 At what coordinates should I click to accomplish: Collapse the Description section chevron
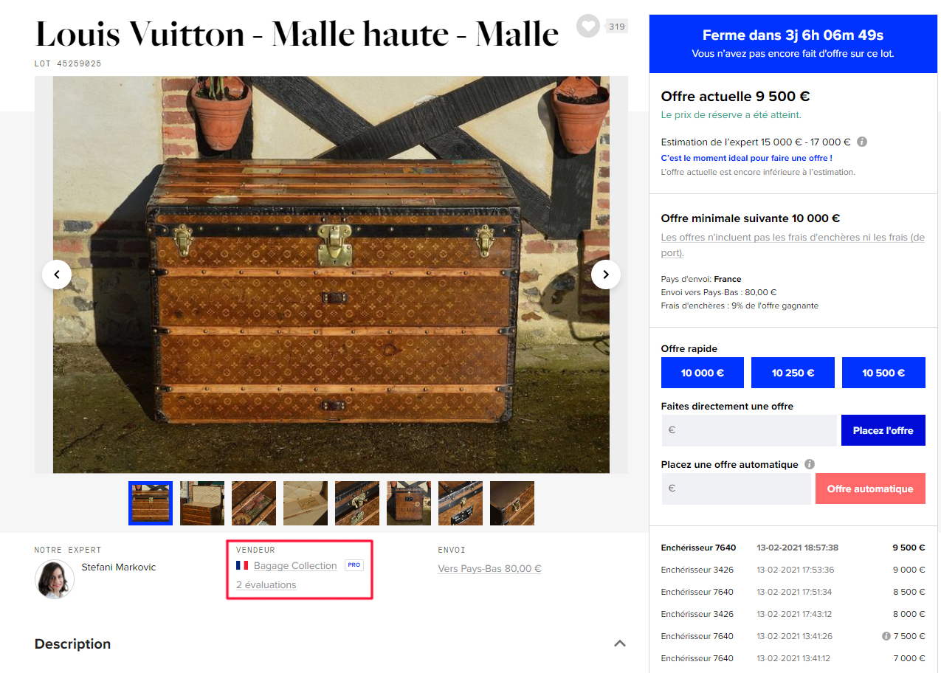620,643
